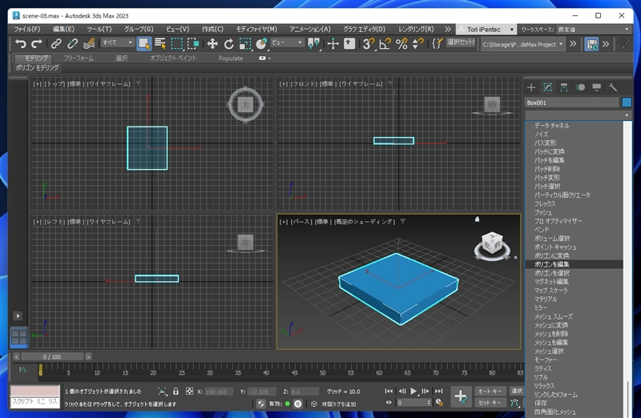This screenshot has height=418, width=641.
Task: Click 時間タグを追加 add time tag
Action: (x=339, y=404)
